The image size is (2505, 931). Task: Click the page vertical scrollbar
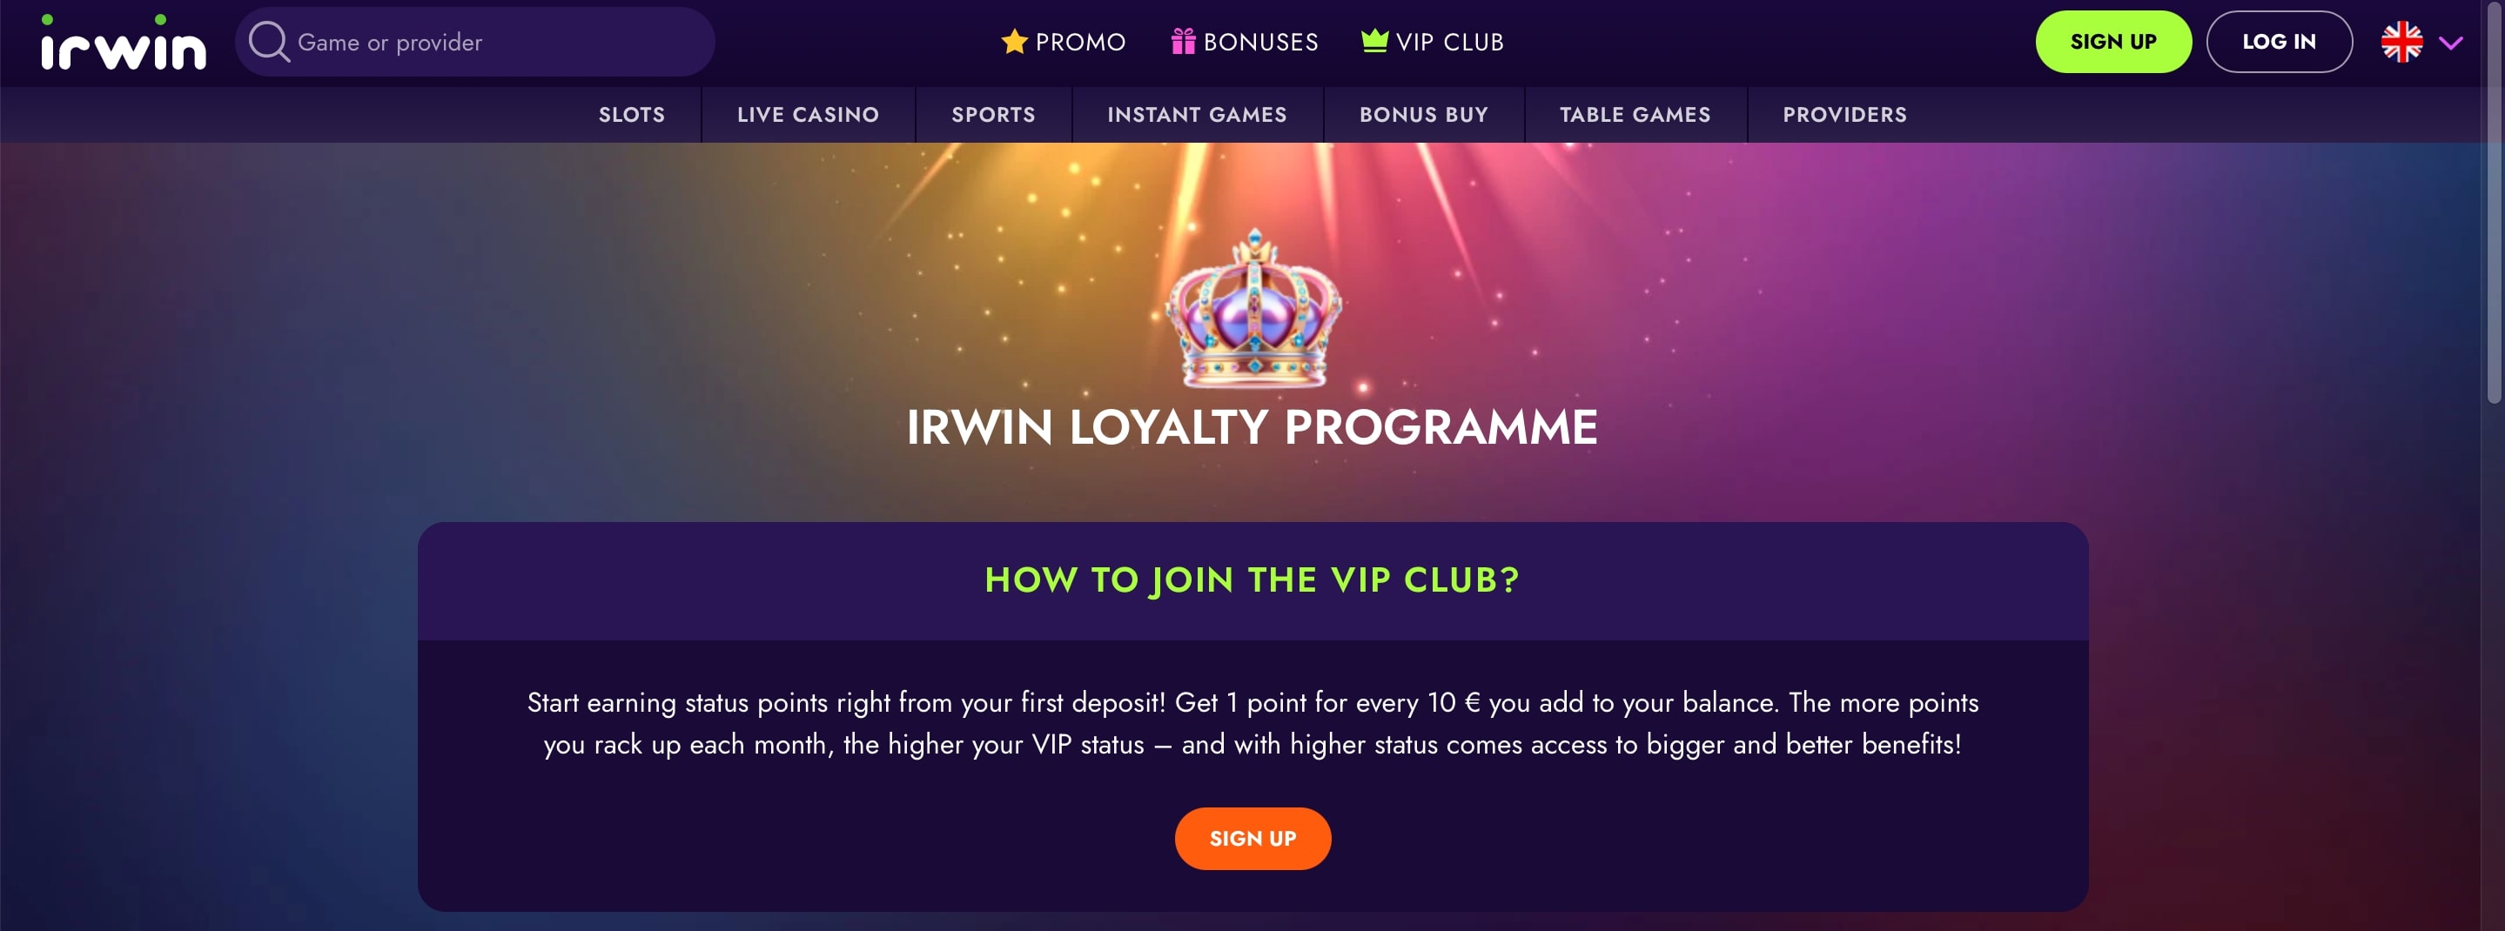tap(2494, 465)
